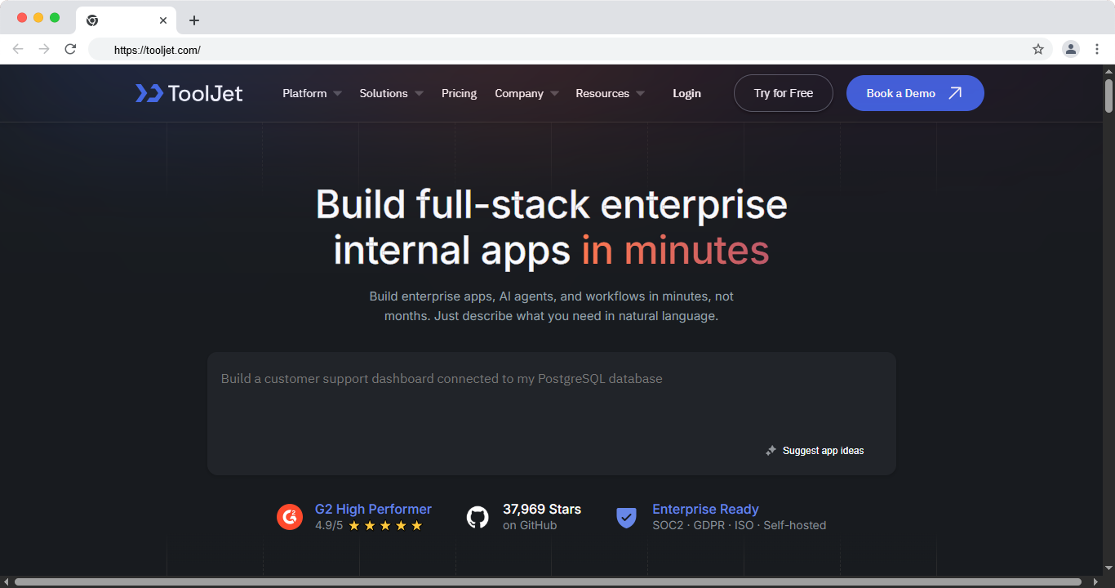Click the scroll up arrow
This screenshot has width=1115, height=588.
pos(1108,70)
